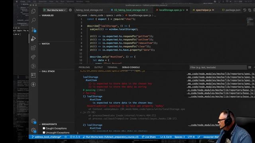Toggle the Uncaught Exceptions breakpoint checkbox

(x=44, y=133)
